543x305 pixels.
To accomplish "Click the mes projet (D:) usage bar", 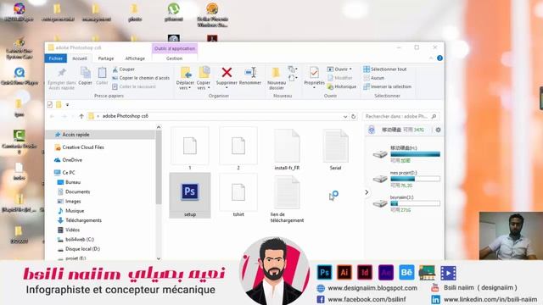I will (x=415, y=179).
